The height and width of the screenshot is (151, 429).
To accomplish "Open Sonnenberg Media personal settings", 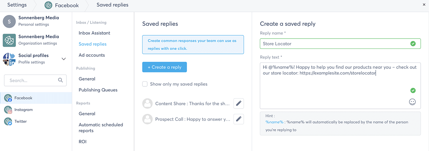I will click(x=36, y=21).
